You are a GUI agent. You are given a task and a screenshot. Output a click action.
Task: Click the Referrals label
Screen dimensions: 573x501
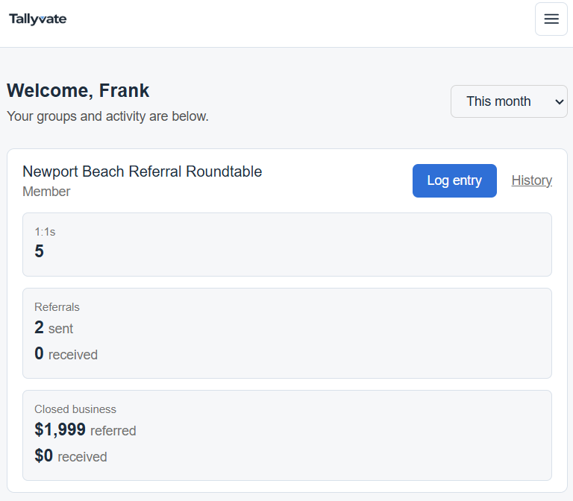pos(57,307)
